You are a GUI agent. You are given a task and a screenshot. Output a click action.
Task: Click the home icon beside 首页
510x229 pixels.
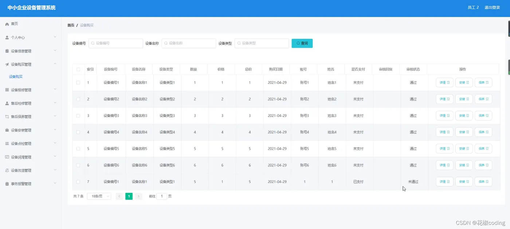click(x=7, y=24)
